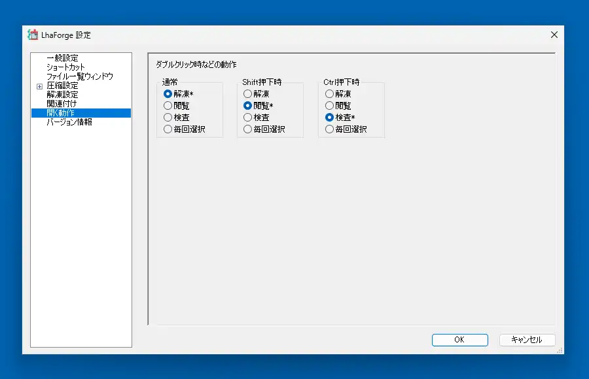Click the キャンセル button
This screenshot has height=379, width=589.
[527, 340]
